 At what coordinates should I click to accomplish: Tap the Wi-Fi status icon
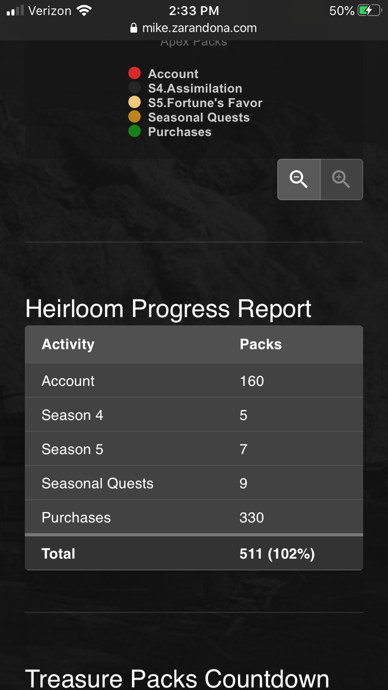[x=83, y=11]
